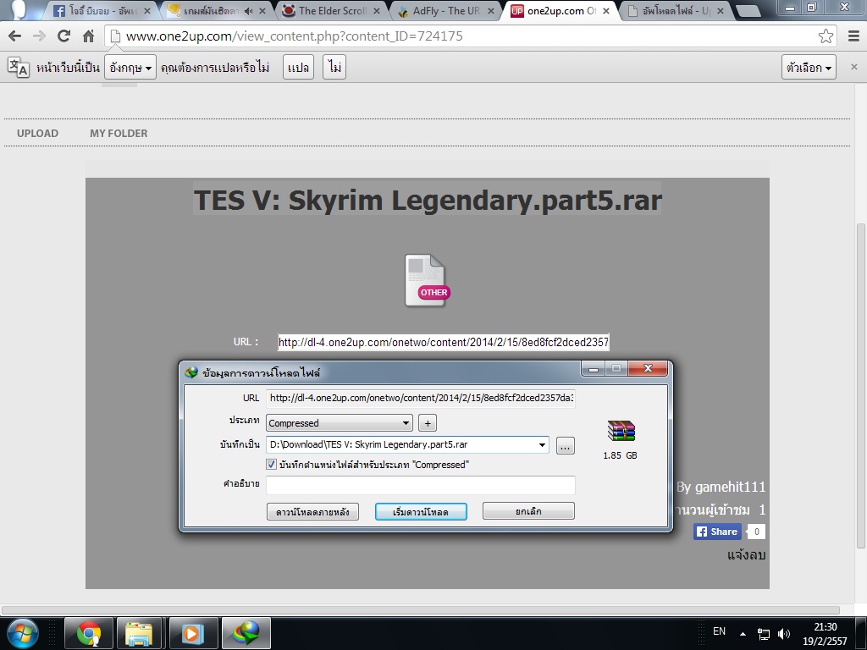Click the IDM globe icon in dialog title
This screenshot has height=650, width=867.
191,372
